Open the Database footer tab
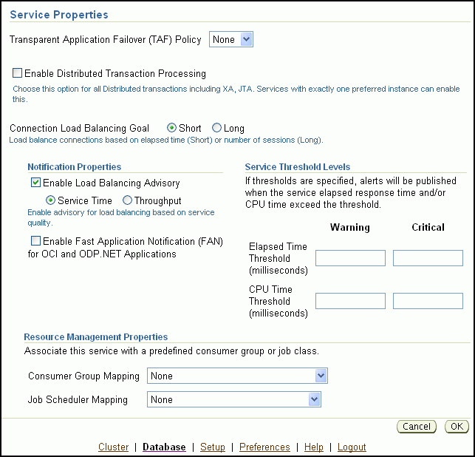Image resolution: width=475 pixels, height=457 pixels. [x=164, y=447]
